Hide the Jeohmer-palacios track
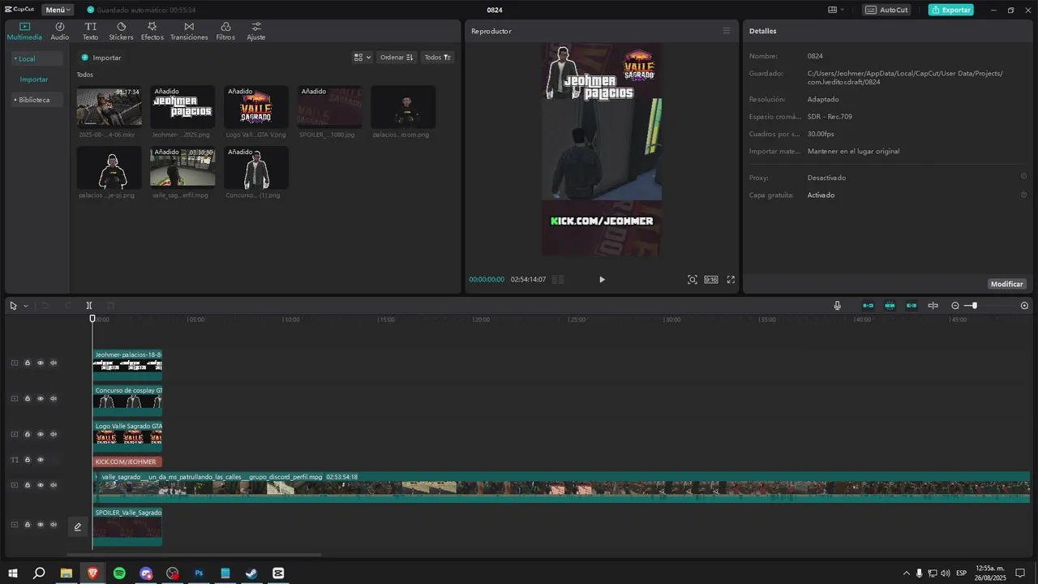This screenshot has width=1038, height=584. coord(41,363)
